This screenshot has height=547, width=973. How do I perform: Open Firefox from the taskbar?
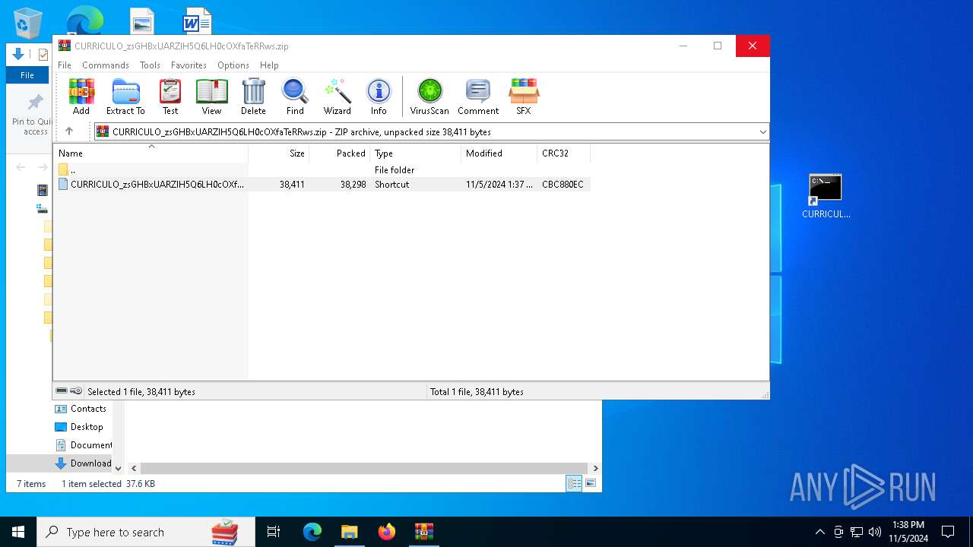click(387, 532)
